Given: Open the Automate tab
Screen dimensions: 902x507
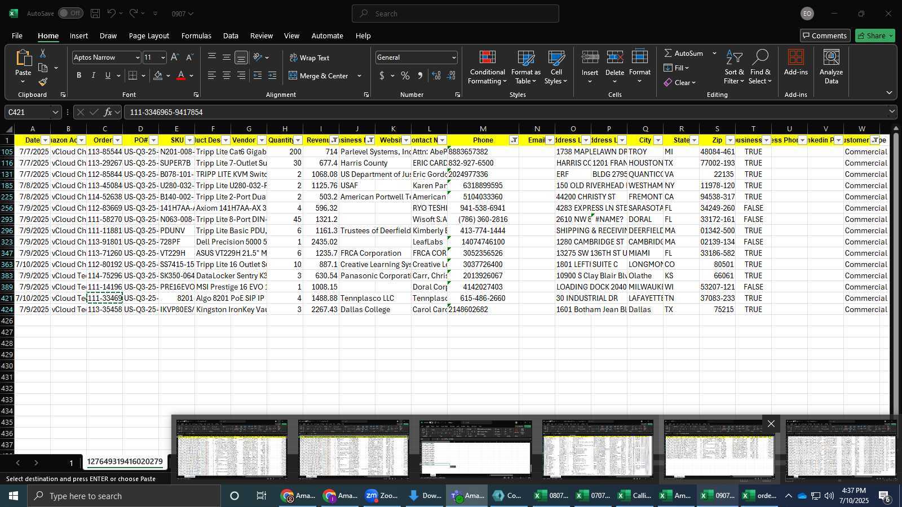Looking at the screenshot, I should (328, 35).
